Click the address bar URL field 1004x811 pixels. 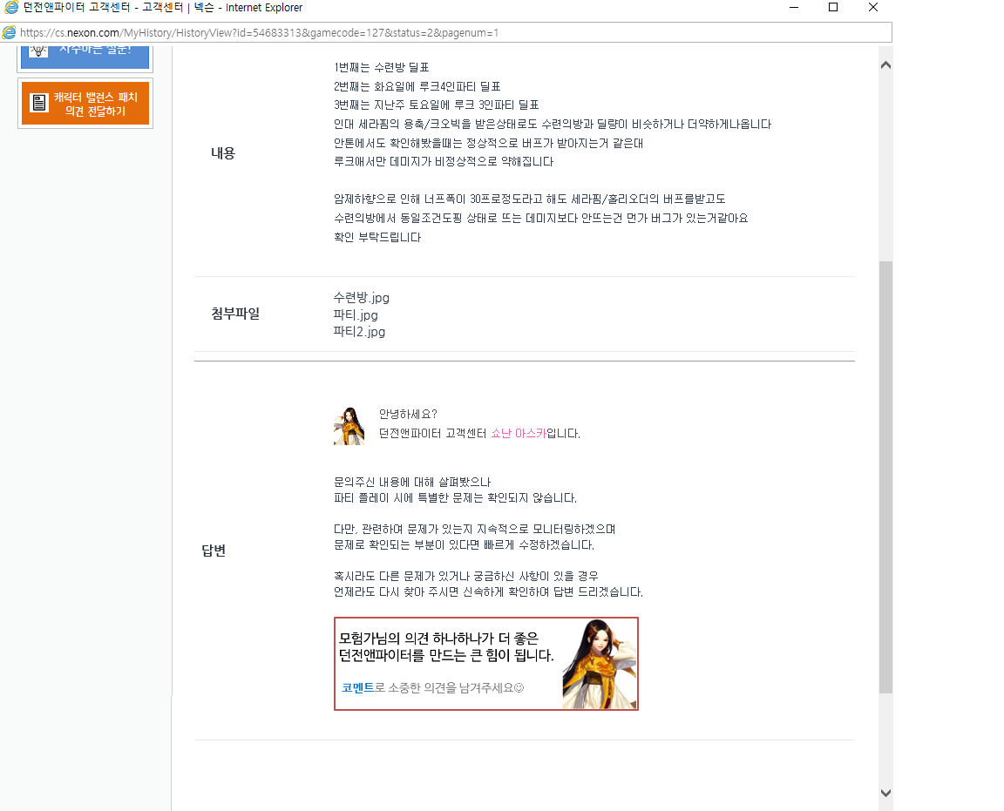446,32
